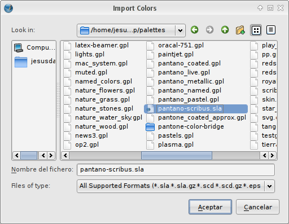Screen dimensions: 289x224
Task: Click the highlighted pantano-scribus.sla file
Action: coord(196,109)
